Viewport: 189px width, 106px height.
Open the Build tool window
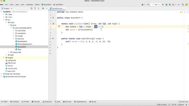[58, 102]
